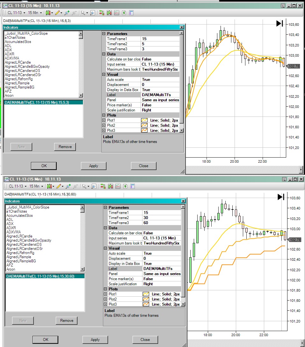The height and width of the screenshot is (347, 305).
Task: Select Aroon in top indicator list
Action: click(9, 96)
